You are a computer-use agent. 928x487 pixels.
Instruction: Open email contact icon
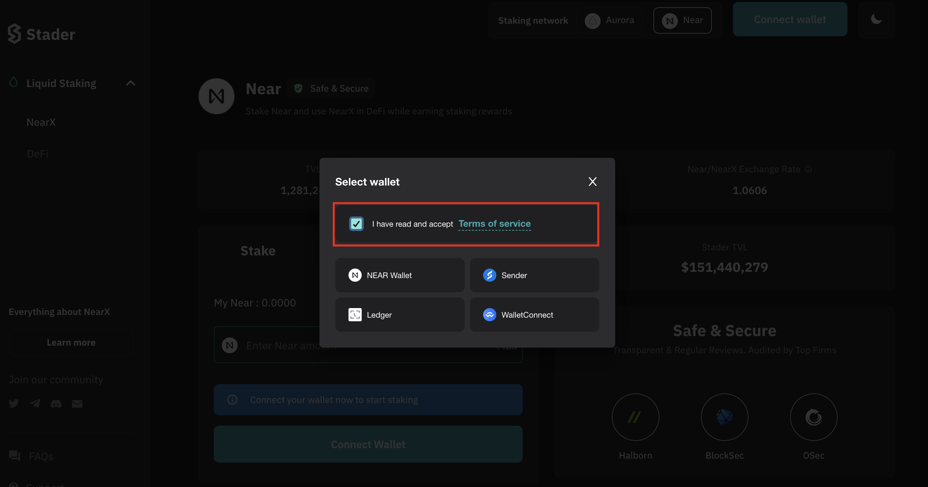coord(77,404)
